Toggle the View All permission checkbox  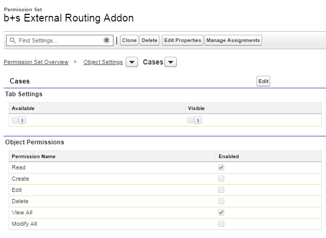(x=221, y=212)
